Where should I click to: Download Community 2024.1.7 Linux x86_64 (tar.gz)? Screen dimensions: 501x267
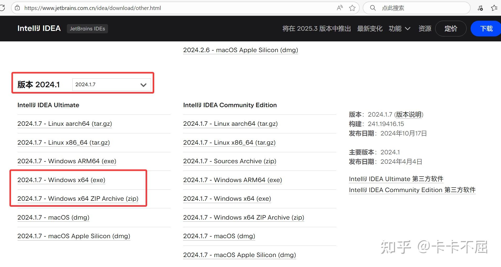230,143
